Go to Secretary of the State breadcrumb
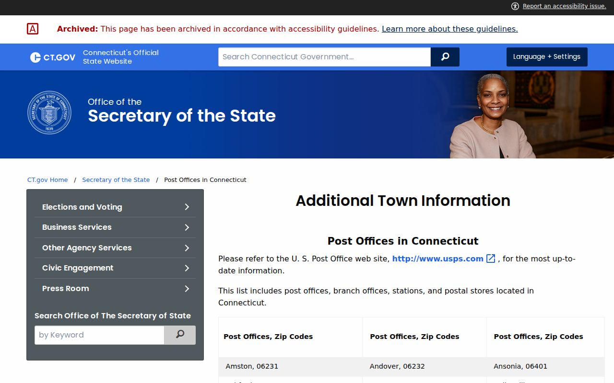 [x=116, y=180]
